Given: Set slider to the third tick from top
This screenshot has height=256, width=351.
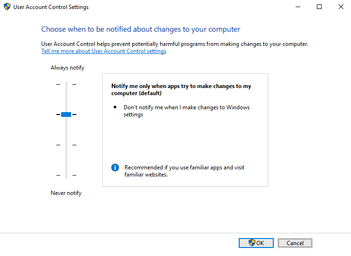Looking at the screenshot, I should [66, 145].
